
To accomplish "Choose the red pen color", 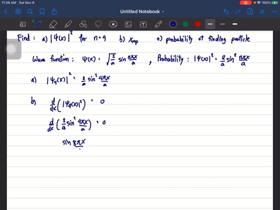I will (198, 24).
